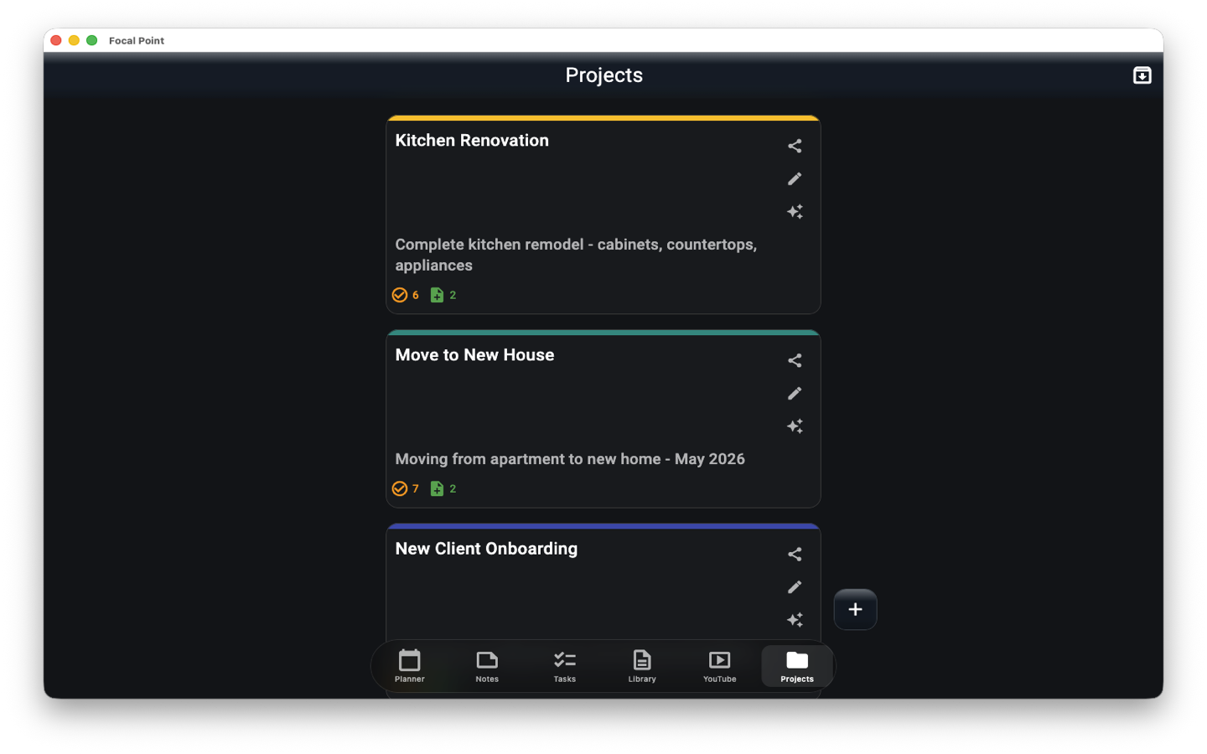Edit Kitchen Renovation using the pencil icon

[x=795, y=178]
